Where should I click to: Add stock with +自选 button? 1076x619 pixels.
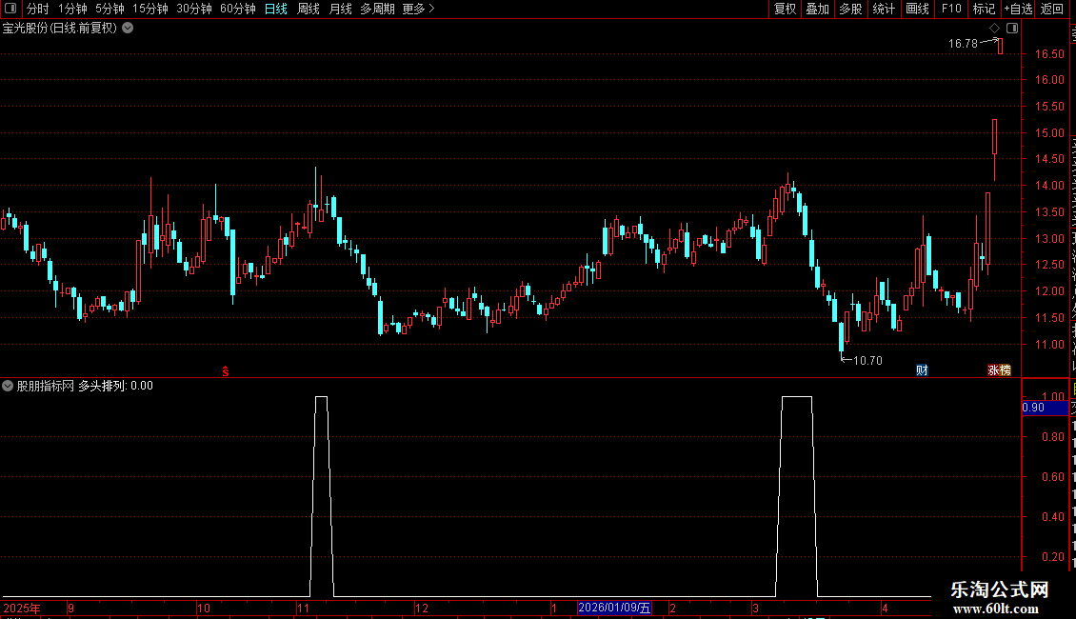pyautogui.click(x=1018, y=9)
